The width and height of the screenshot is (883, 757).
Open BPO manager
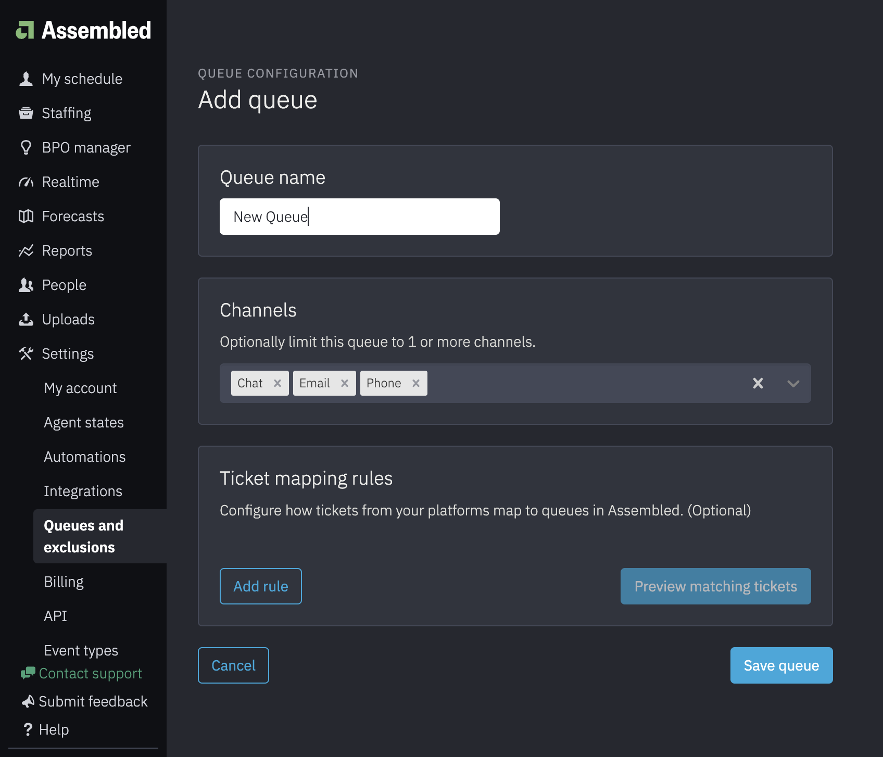86,147
